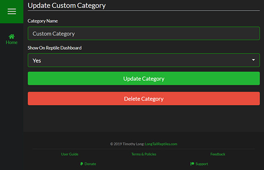Viewport: 264px width, 170px height.
Task: Go to the Feedback link
Action: pyautogui.click(x=218, y=154)
